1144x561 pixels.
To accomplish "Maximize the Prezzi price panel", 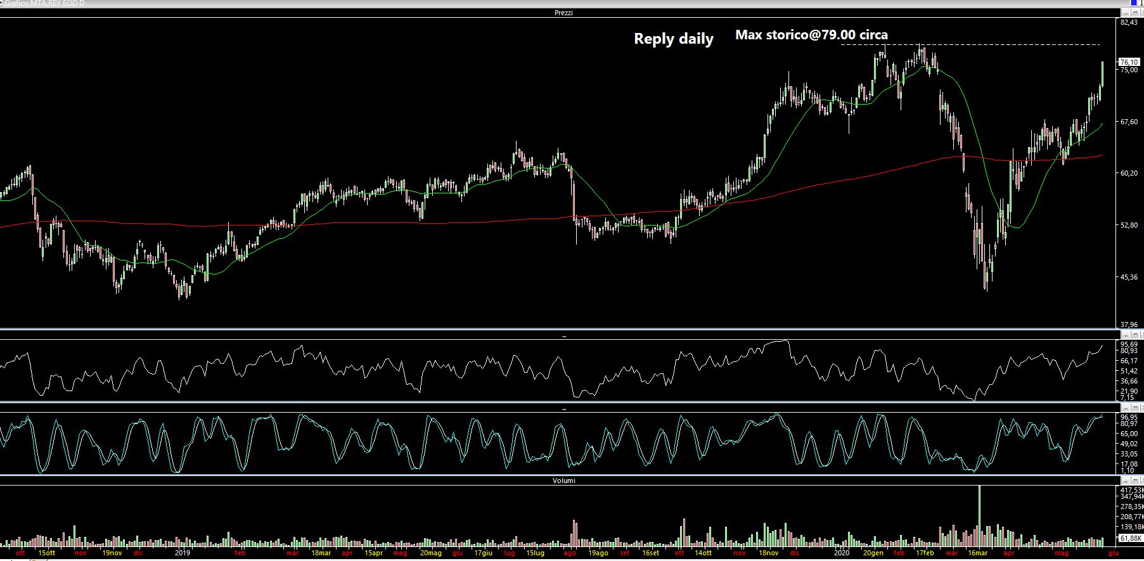I will coord(1135,13).
